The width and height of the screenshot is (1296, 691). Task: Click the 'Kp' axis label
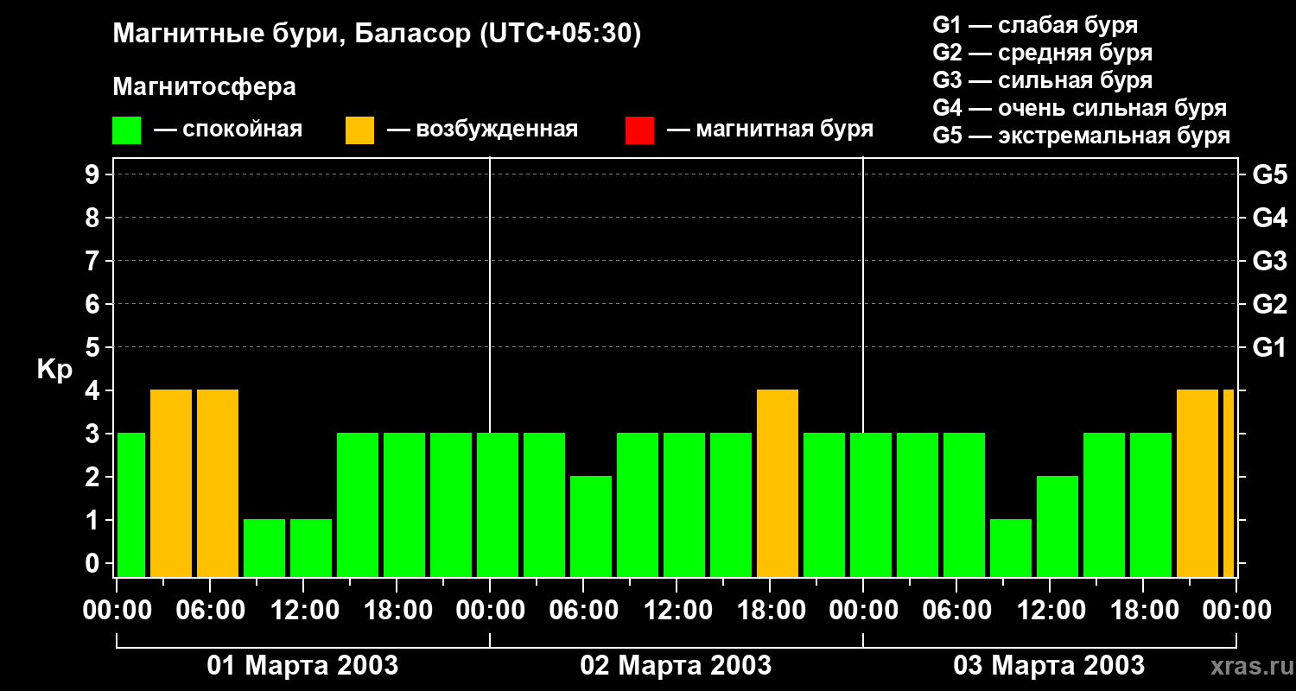pyautogui.click(x=54, y=370)
